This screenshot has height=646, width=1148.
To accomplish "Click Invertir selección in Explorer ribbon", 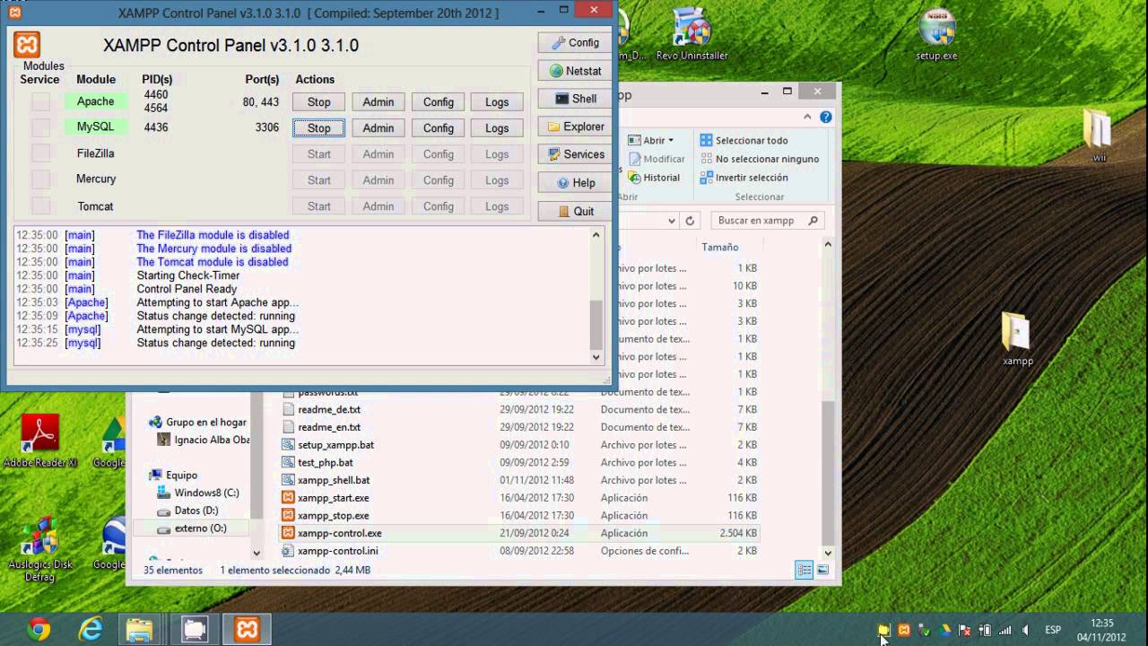I will pyautogui.click(x=744, y=178).
